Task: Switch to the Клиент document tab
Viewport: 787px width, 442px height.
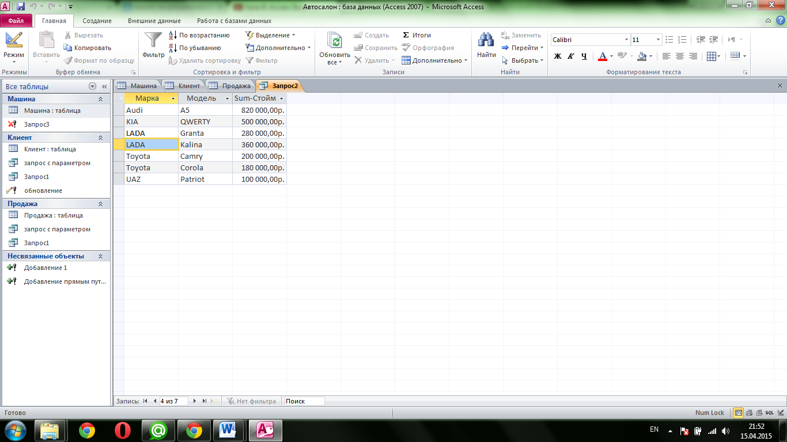Action: [184, 86]
